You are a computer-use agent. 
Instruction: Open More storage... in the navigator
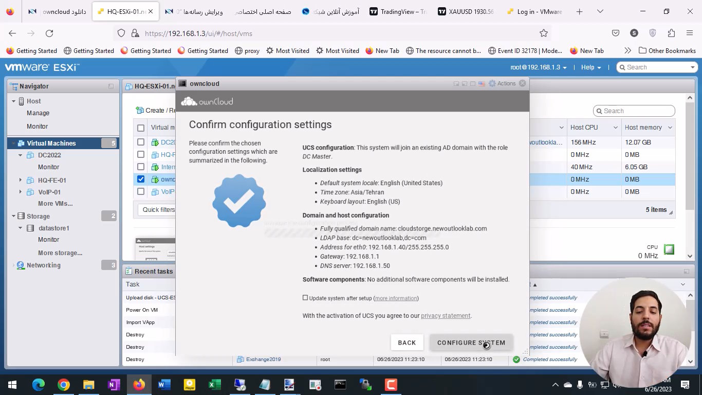(60, 253)
